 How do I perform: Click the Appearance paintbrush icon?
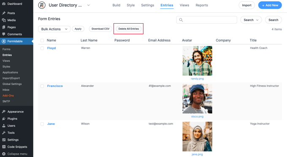point(4,111)
